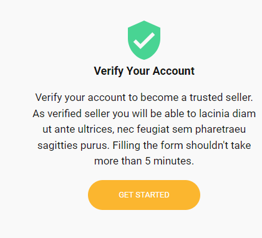
Task: Click the GET STARTED button
Action: (144, 195)
